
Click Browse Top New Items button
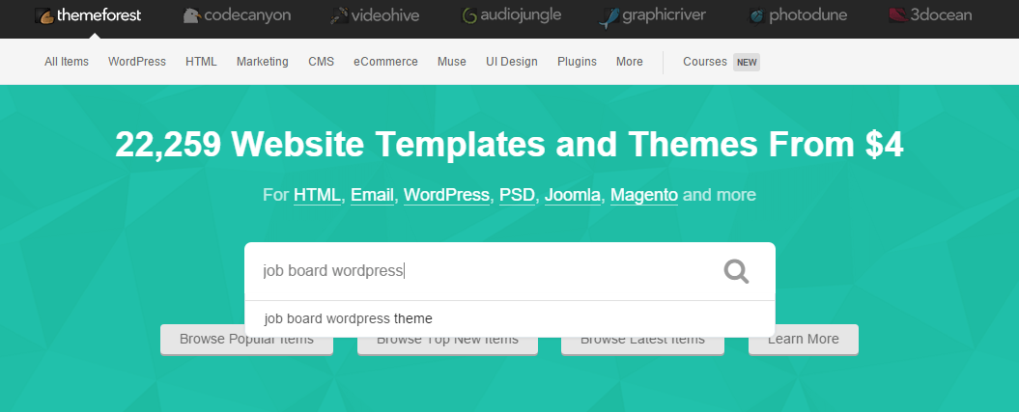[x=448, y=340]
